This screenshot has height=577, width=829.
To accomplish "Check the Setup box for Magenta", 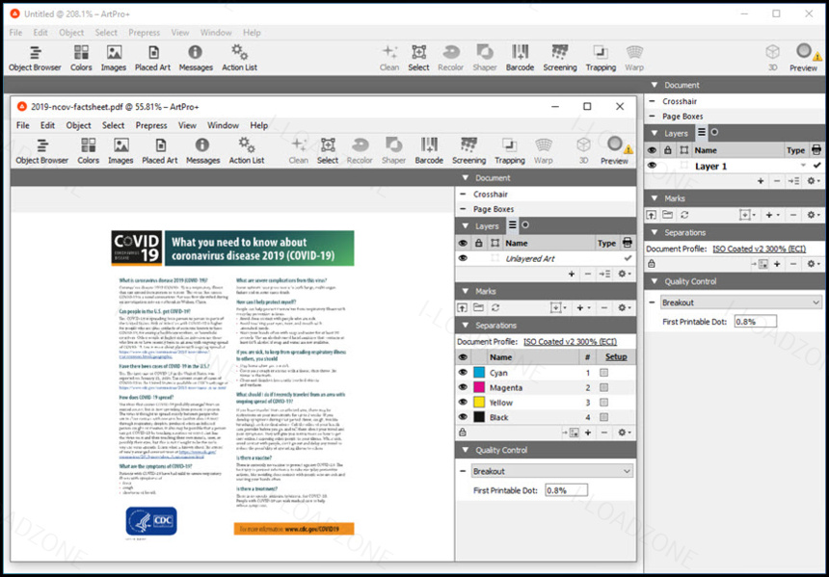I will point(603,387).
